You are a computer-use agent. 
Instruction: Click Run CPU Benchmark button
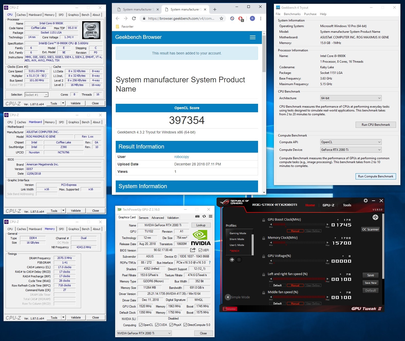point(376,125)
